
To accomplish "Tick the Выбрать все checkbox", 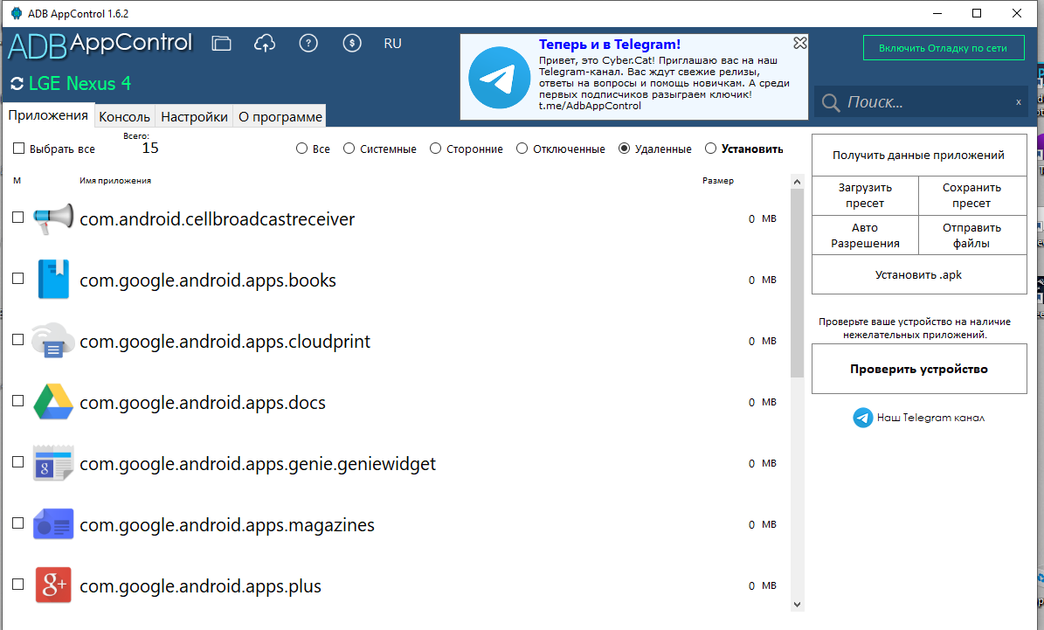I will point(18,149).
